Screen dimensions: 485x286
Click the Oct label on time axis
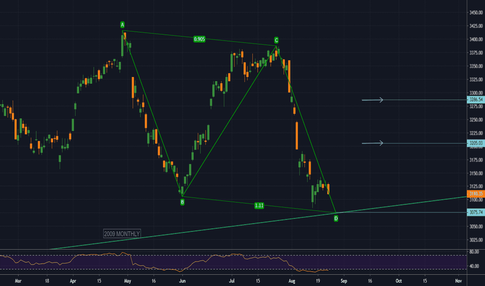(399, 281)
